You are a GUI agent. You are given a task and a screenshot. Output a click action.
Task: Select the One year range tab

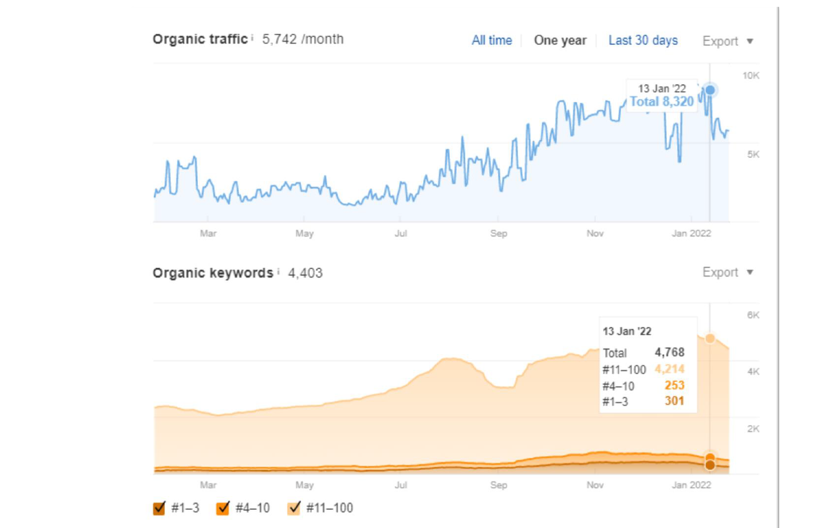pyautogui.click(x=560, y=40)
